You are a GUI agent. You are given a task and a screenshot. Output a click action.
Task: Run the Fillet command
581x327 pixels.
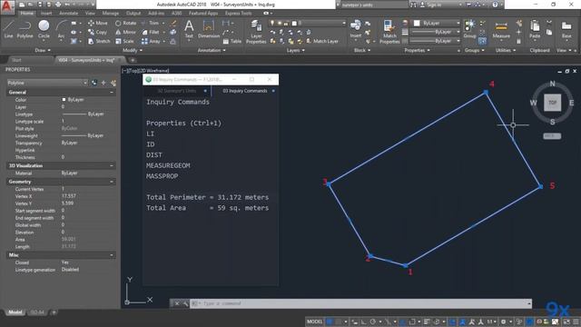[x=151, y=33]
